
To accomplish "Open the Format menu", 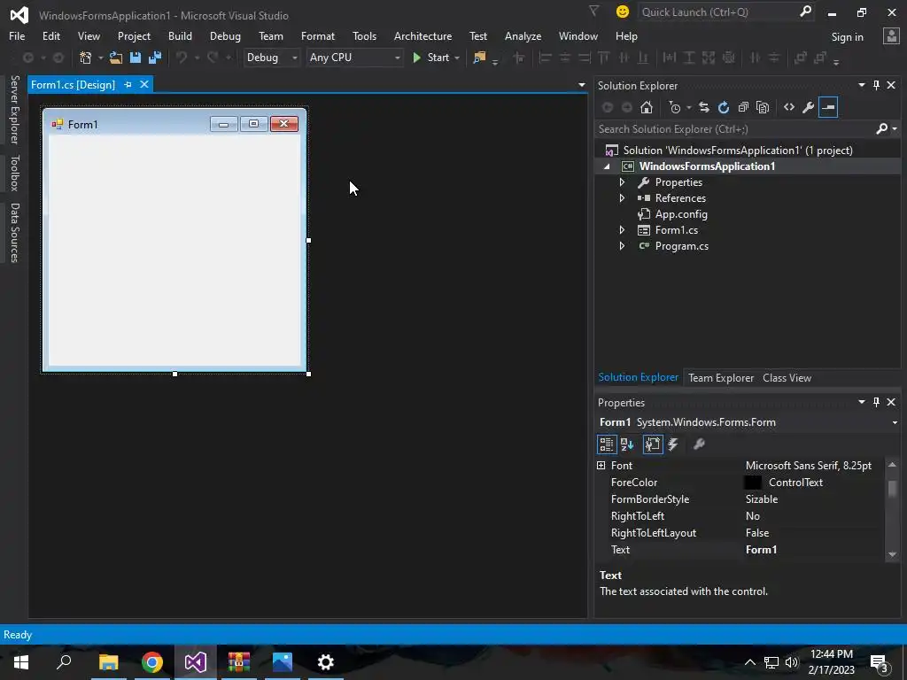I will 318,35.
